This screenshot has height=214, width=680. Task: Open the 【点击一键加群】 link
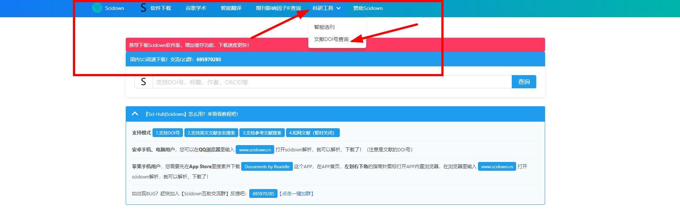pyautogui.click(x=296, y=193)
